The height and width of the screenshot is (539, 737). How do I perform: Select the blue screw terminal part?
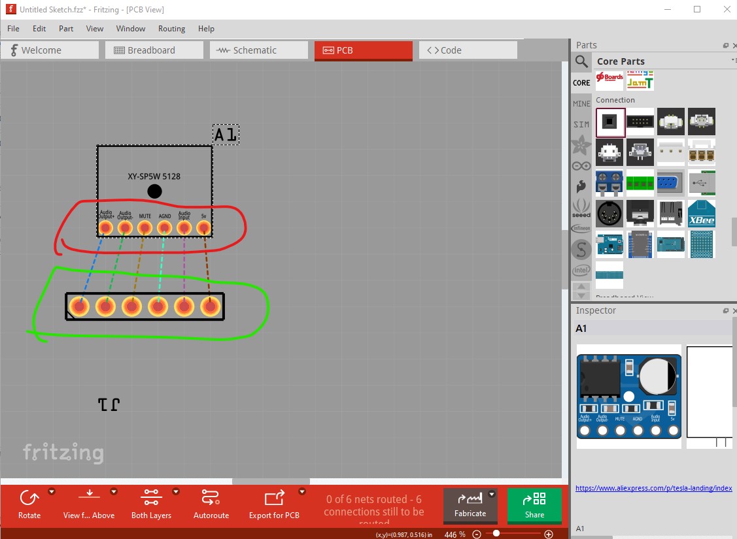click(x=609, y=184)
